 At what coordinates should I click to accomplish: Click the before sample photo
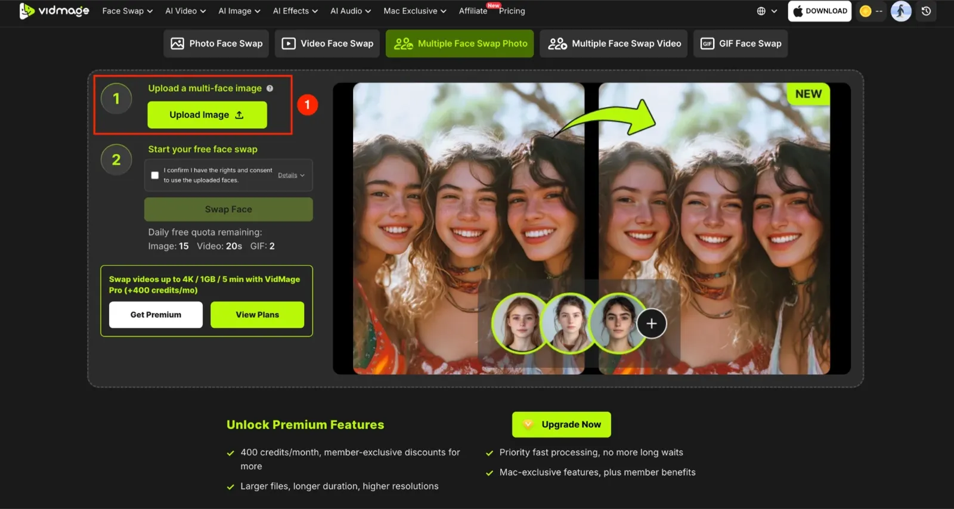[x=469, y=228]
